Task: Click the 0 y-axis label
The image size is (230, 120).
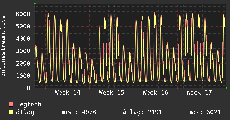Action: point(28,88)
